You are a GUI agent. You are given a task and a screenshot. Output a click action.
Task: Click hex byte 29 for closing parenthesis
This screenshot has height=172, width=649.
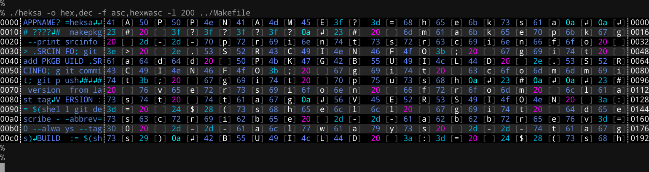click(x=144, y=138)
